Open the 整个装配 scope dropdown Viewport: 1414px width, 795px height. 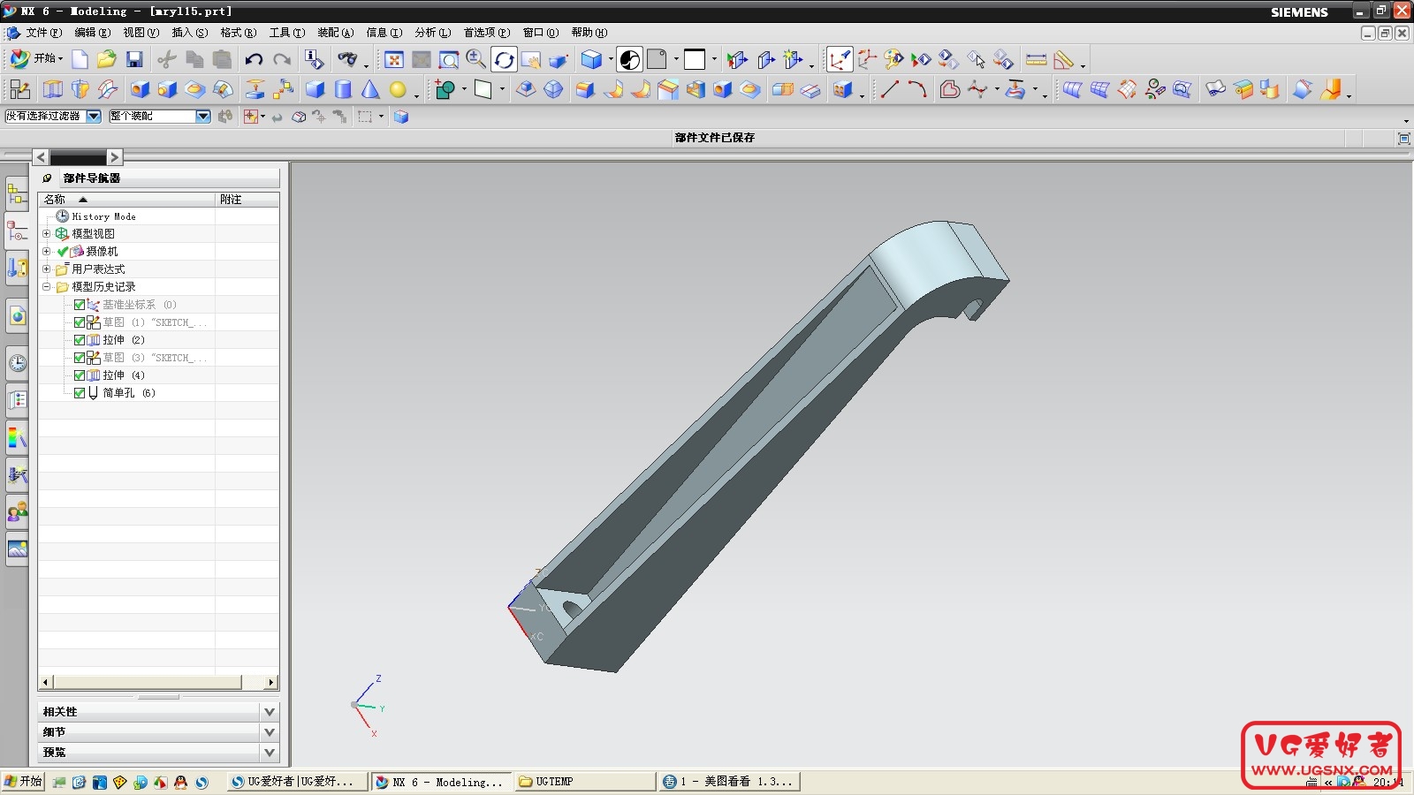tap(203, 117)
